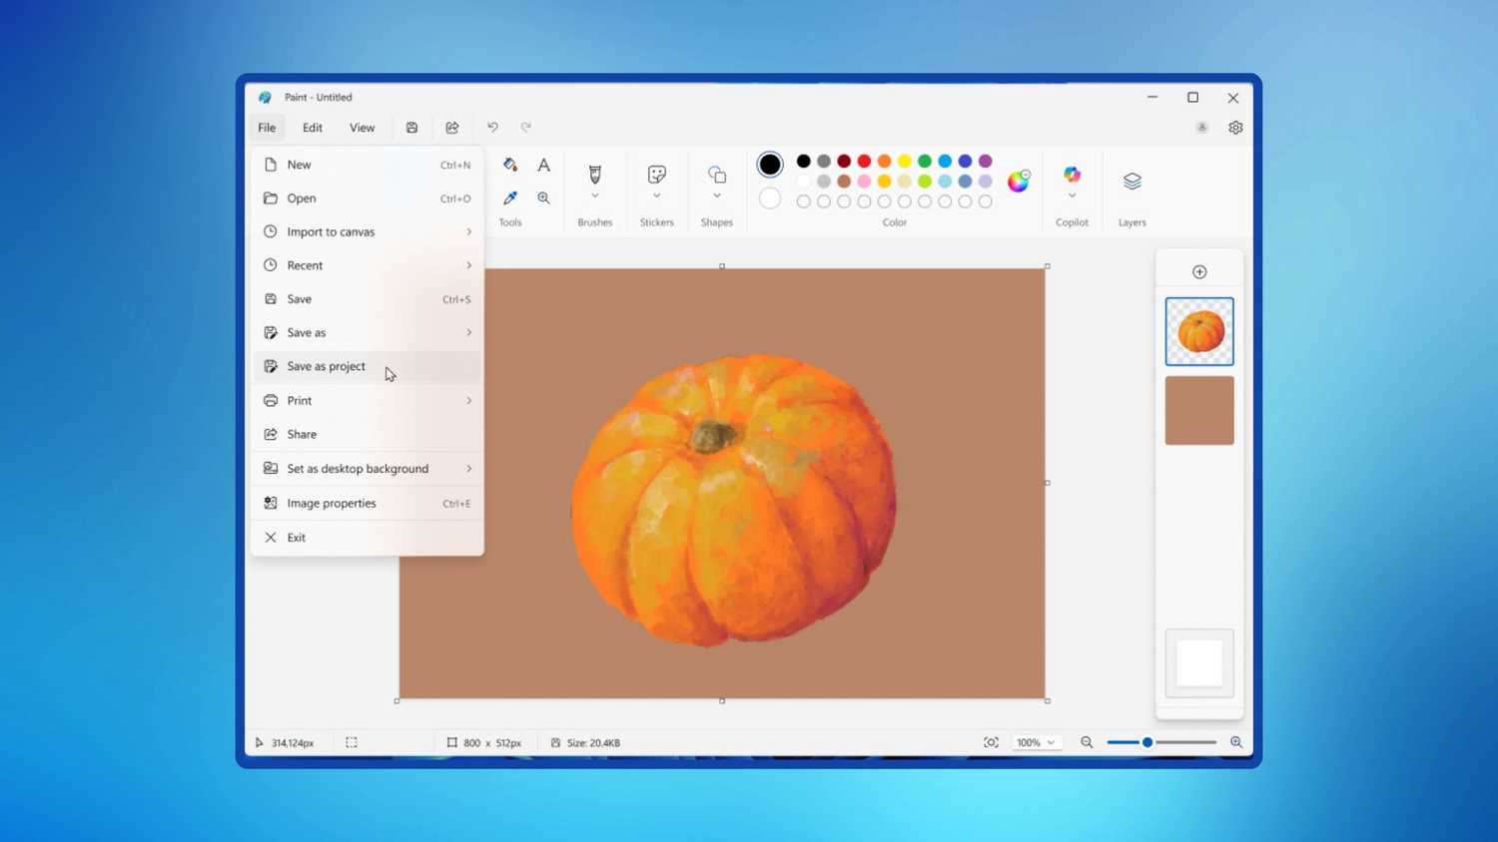Choose Print from File menu

368,400
